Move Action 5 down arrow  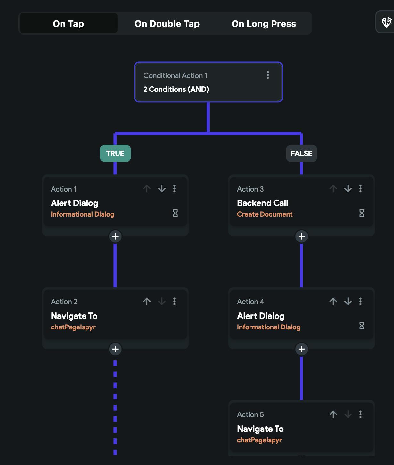point(348,414)
